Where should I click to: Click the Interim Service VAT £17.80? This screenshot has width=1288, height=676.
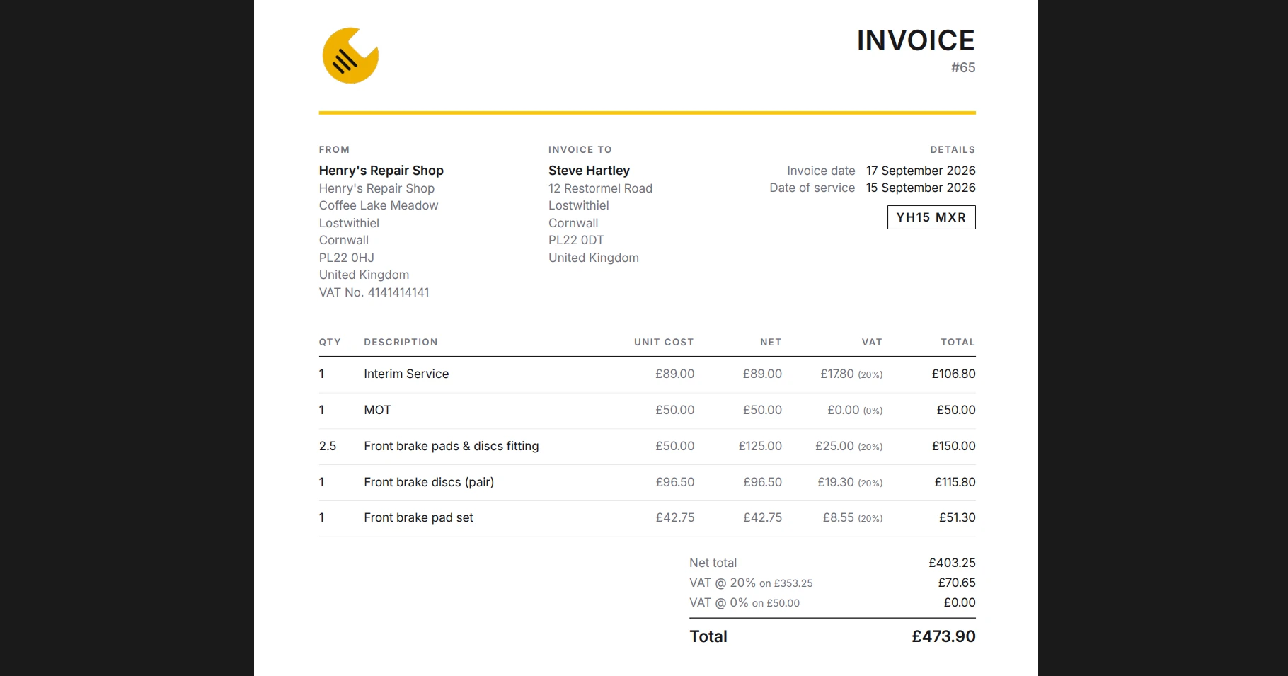(836, 374)
